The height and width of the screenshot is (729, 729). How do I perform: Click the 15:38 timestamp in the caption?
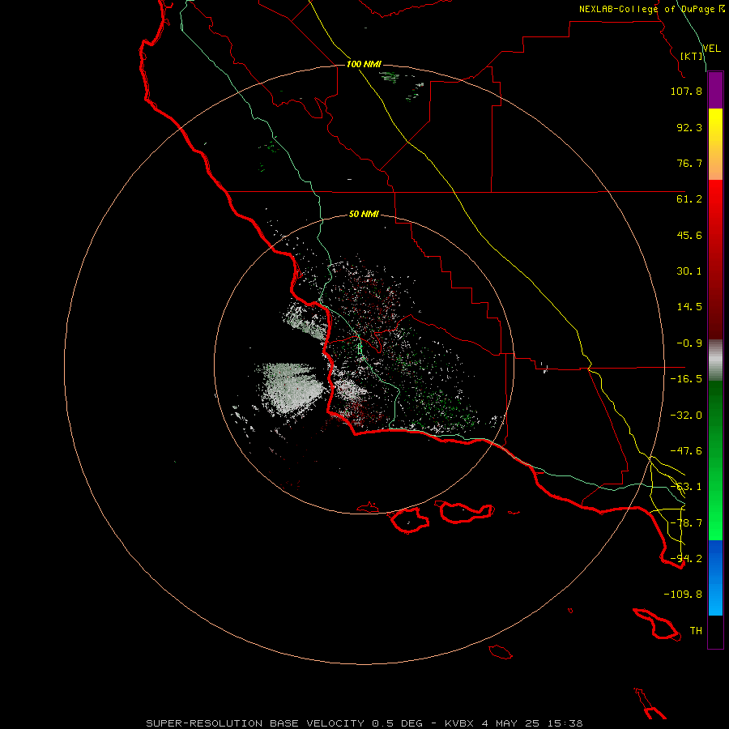pyautogui.click(x=565, y=723)
